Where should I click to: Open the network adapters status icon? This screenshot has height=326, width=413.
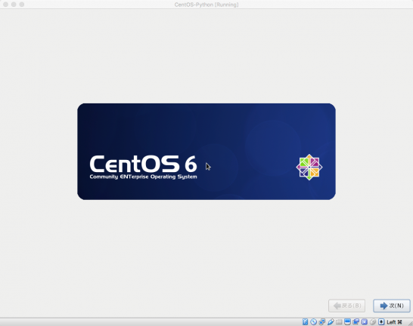(x=322, y=321)
